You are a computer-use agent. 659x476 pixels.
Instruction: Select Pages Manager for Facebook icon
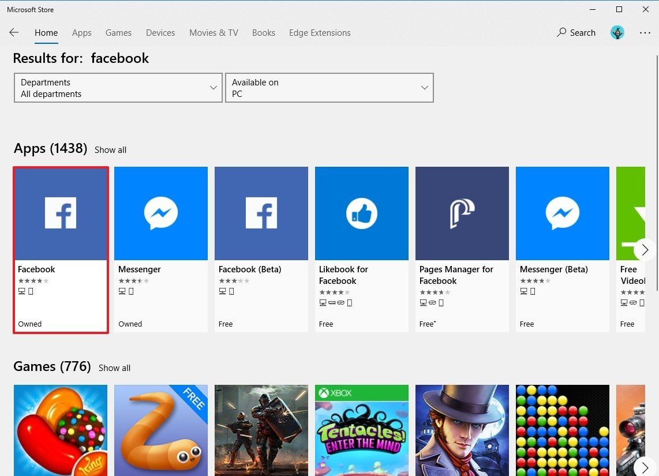(462, 212)
